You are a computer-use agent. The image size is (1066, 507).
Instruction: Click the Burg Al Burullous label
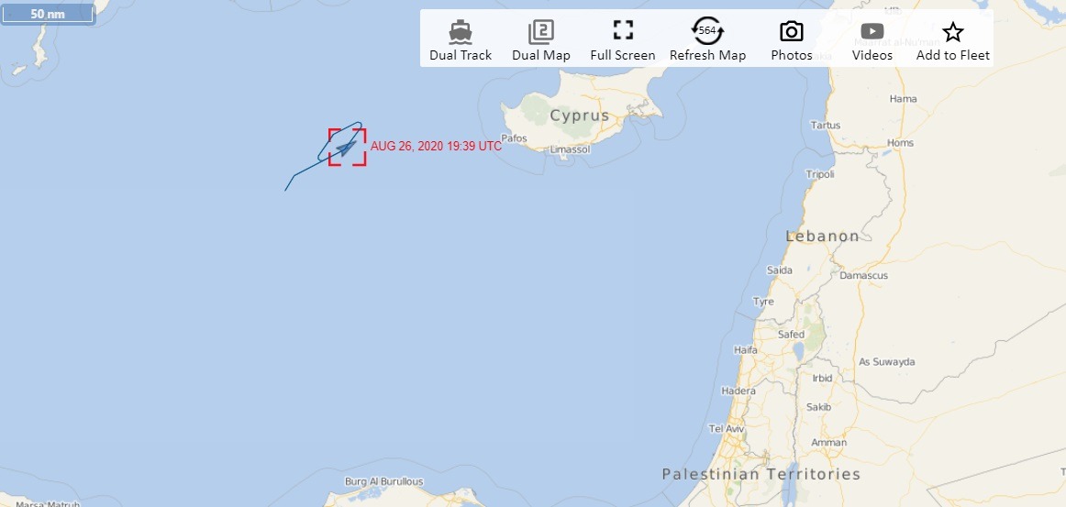coord(384,482)
